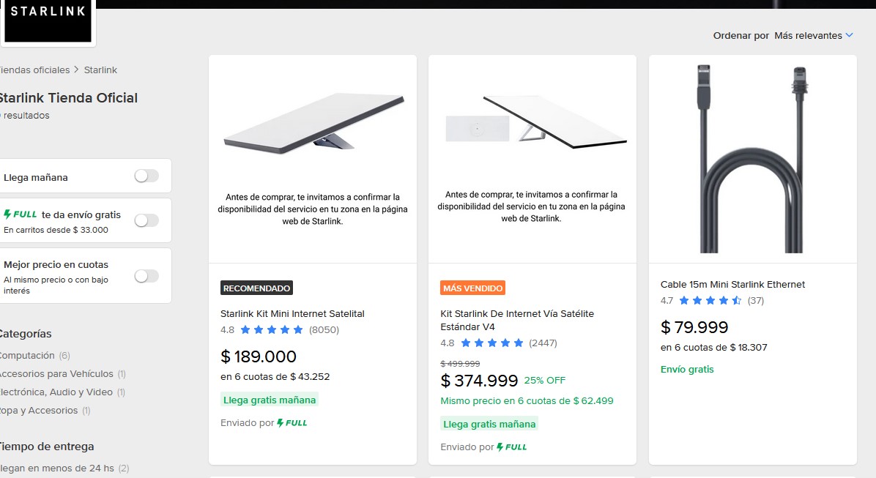Click the Ethernet cable product image
This screenshot has width=876, height=478.
[x=752, y=157]
